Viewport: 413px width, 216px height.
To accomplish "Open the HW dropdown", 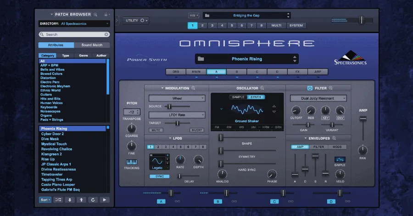I will coord(194,16).
